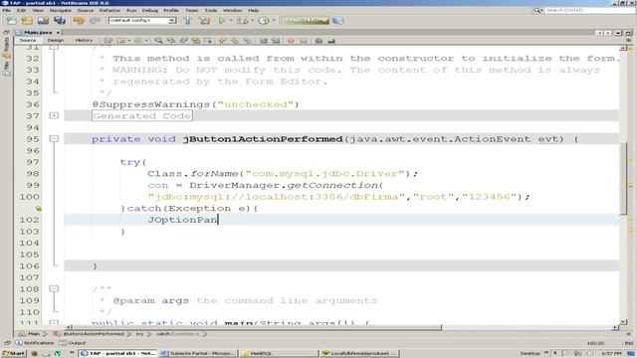The width and height of the screenshot is (637, 358).
Task: Select the Source view tab
Action: [28, 40]
